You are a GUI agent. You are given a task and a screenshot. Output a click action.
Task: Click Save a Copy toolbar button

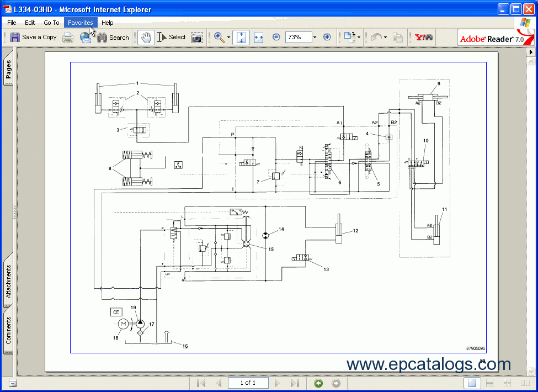pos(33,37)
